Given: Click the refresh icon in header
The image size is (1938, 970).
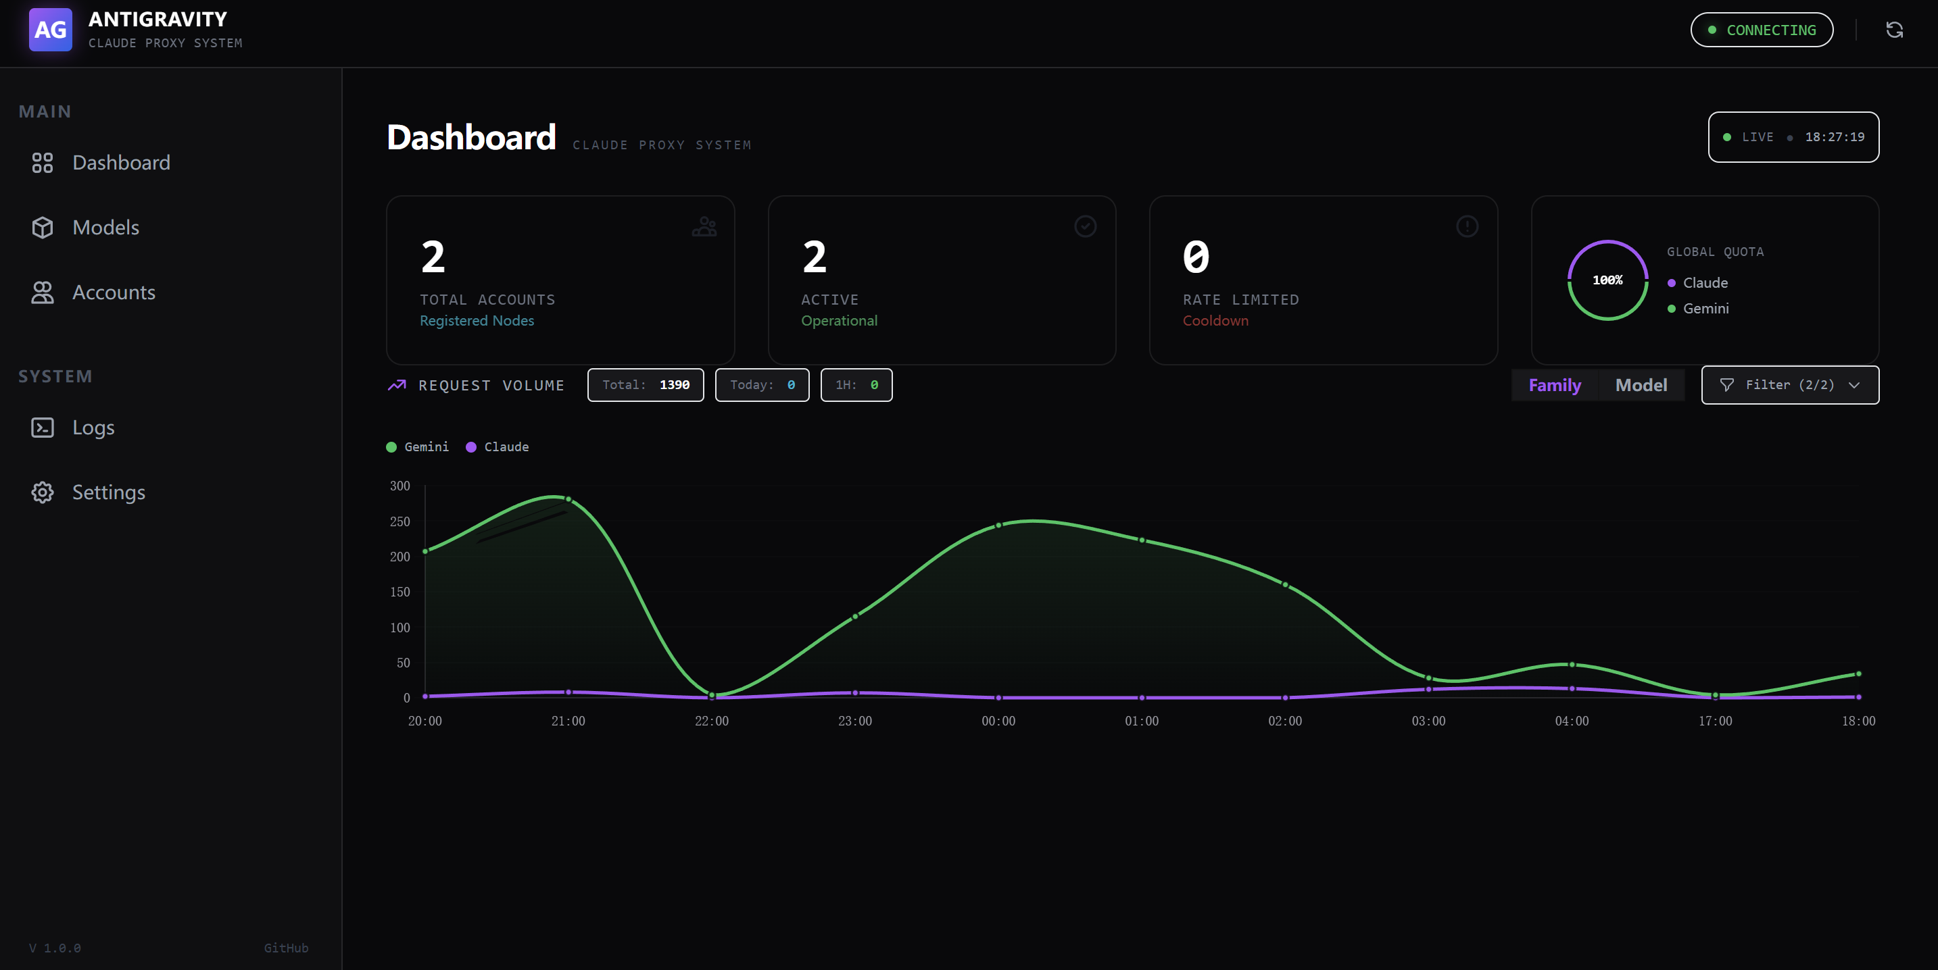Looking at the screenshot, I should tap(1893, 30).
